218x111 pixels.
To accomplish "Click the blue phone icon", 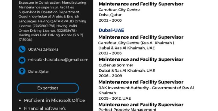I will (22, 49).
